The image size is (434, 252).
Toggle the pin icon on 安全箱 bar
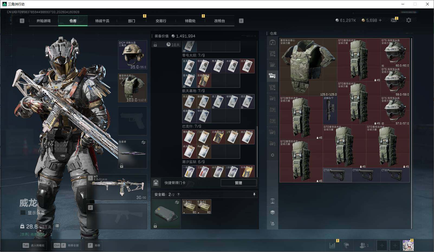[254, 194]
